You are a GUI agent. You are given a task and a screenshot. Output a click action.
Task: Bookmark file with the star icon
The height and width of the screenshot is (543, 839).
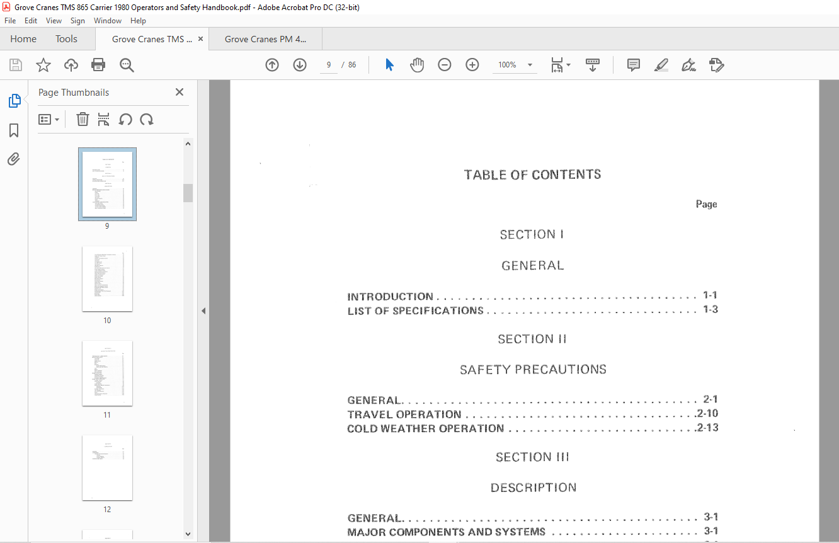pos(43,65)
